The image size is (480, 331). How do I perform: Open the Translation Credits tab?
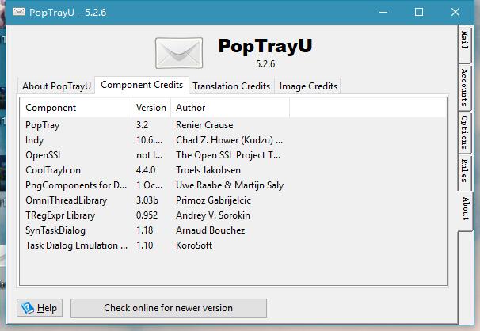click(230, 86)
